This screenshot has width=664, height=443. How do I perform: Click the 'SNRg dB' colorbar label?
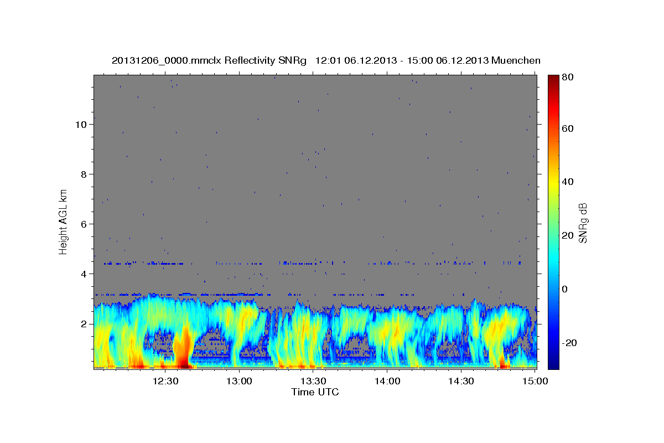click(x=583, y=223)
